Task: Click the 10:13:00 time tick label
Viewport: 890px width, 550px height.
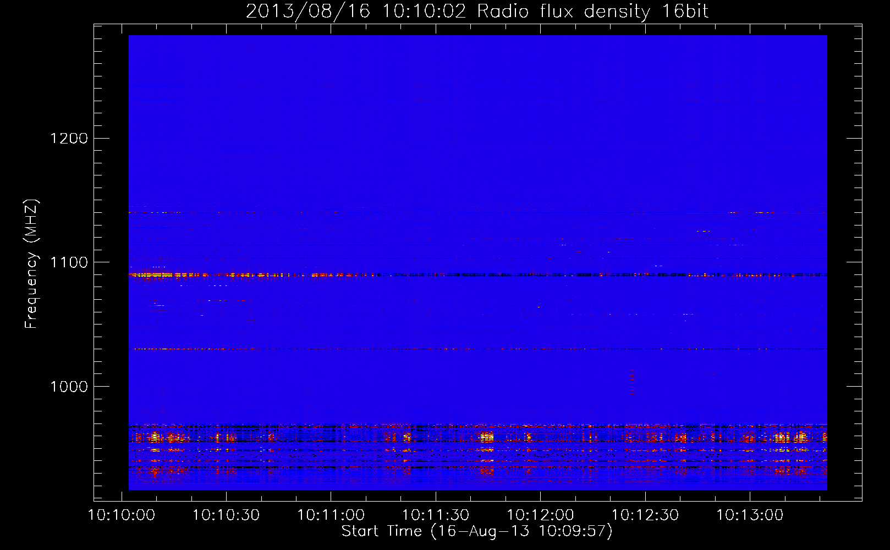Action: coord(750,515)
